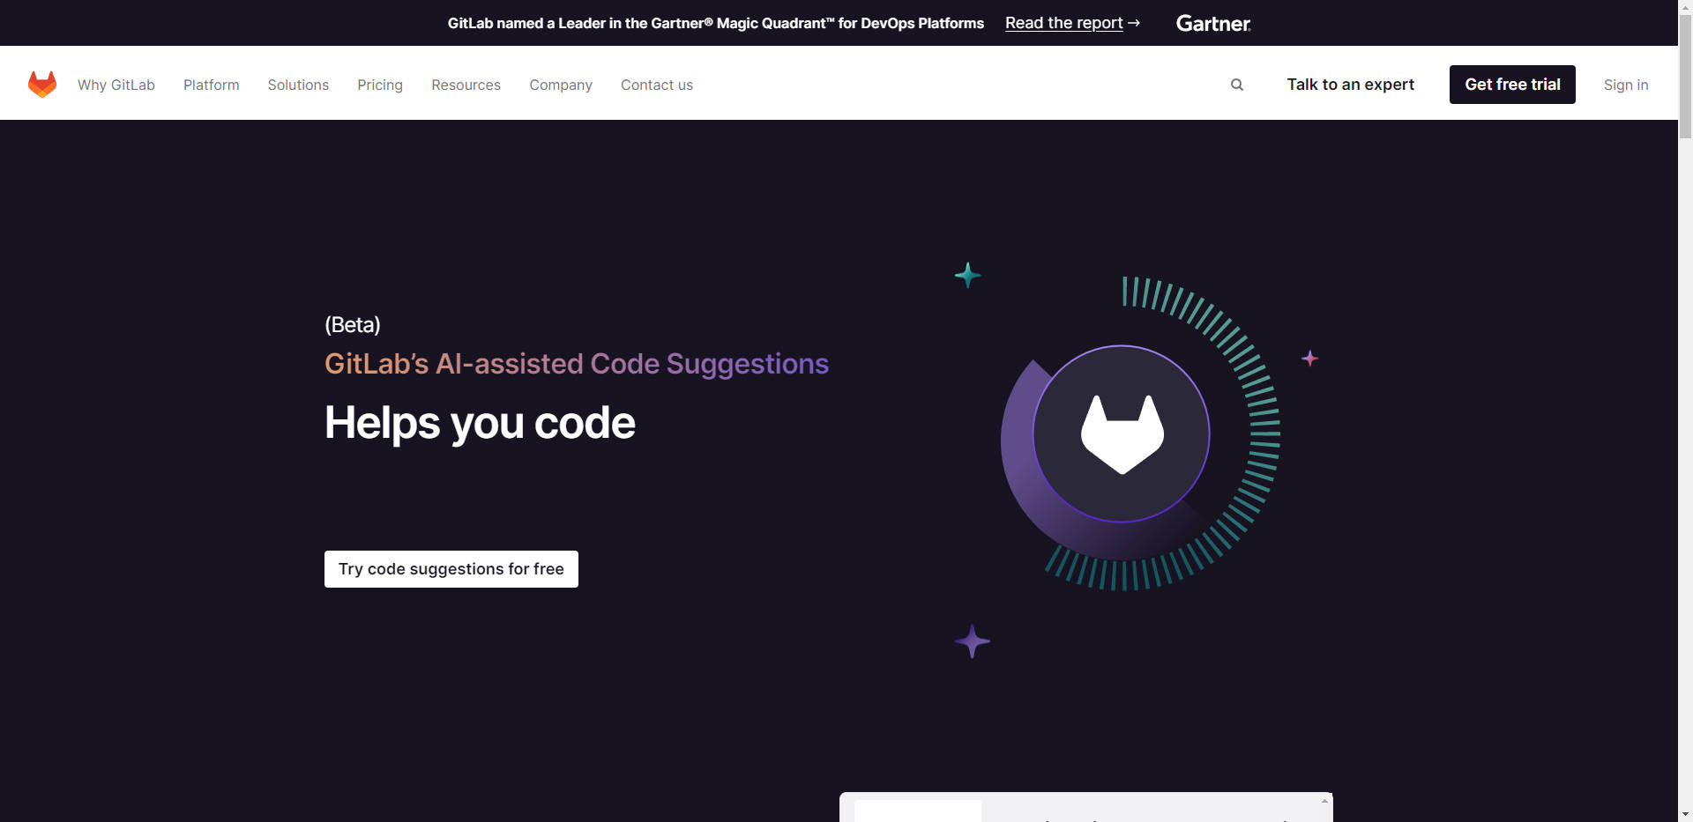Open the Resources menu
This screenshot has height=822, width=1693.
(x=466, y=85)
